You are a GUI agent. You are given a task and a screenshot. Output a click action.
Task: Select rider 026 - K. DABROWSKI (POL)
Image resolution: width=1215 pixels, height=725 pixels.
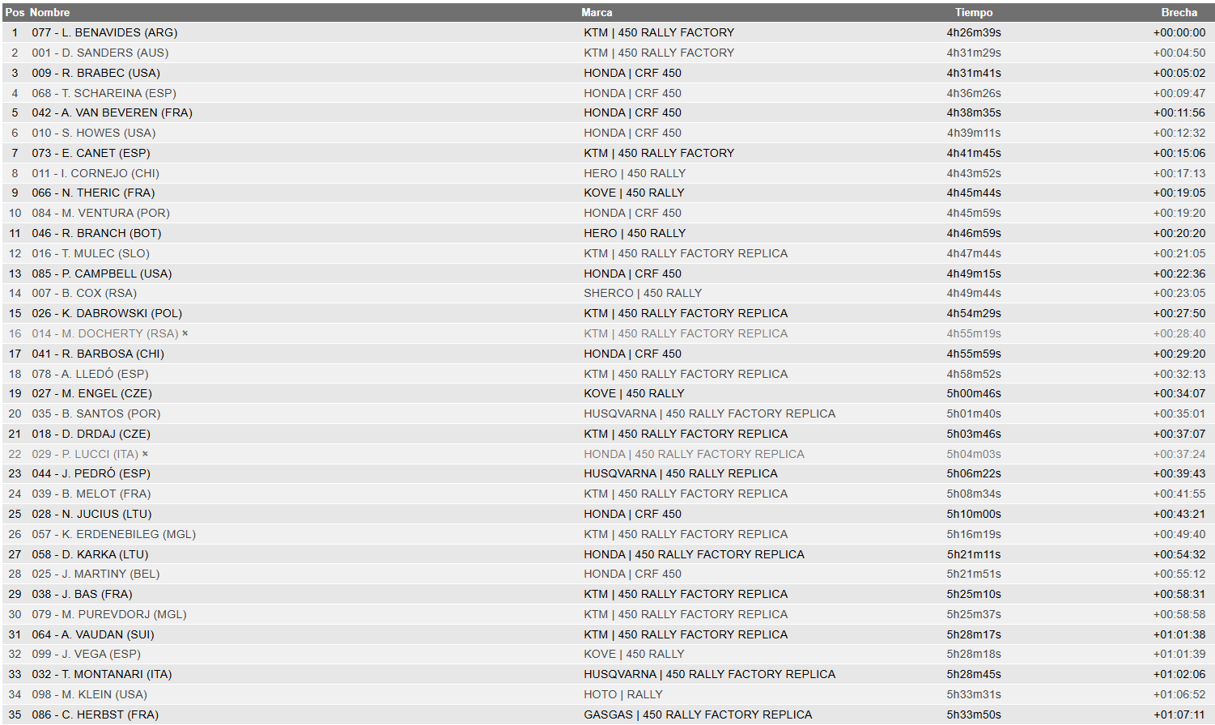coord(107,313)
